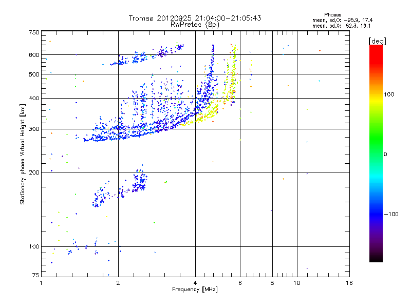The width and height of the screenshot is (411, 308).
Task: Click the blue region of colorbar near -100
Action: pos(376,214)
